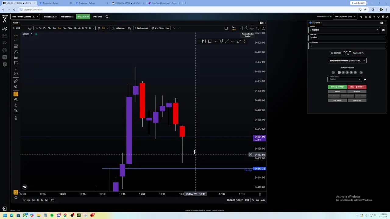
Task: Toggle the log scale option
Action: [257, 200]
